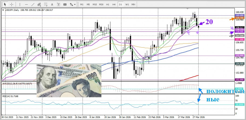Image resolution: width=246 pixels, height=120 pixels.
Task: Click the 27 Mar 2026 date label
Action: [198, 117]
